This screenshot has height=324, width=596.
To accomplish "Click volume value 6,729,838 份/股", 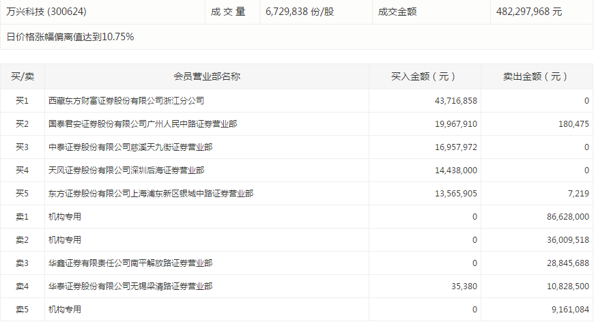I will [x=300, y=12].
